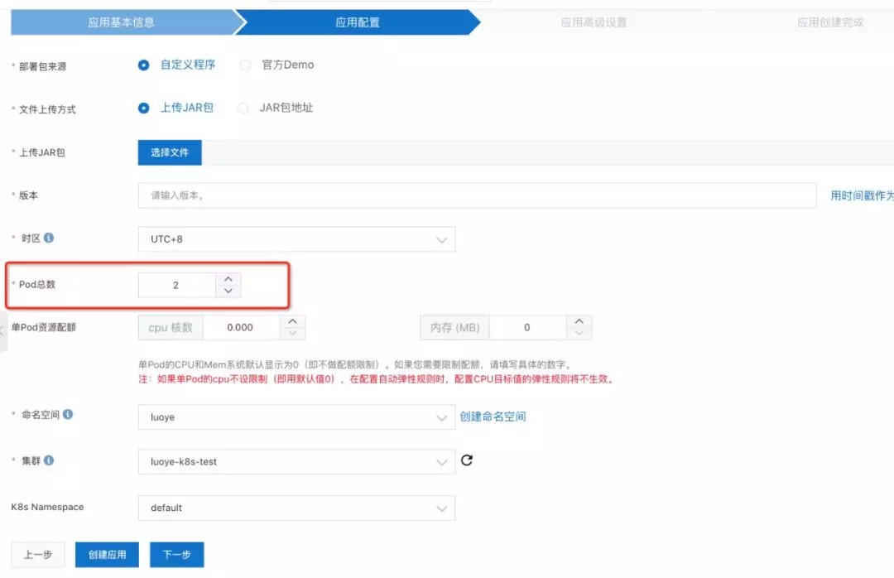Increase 内存 (MB) with up arrow
This screenshot has height=578, width=894.
coord(579,321)
